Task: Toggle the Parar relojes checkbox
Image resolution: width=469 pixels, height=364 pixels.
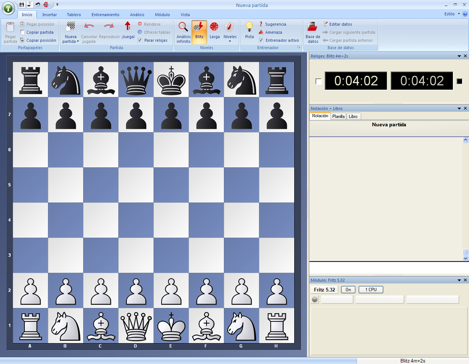Action: pos(140,40)
